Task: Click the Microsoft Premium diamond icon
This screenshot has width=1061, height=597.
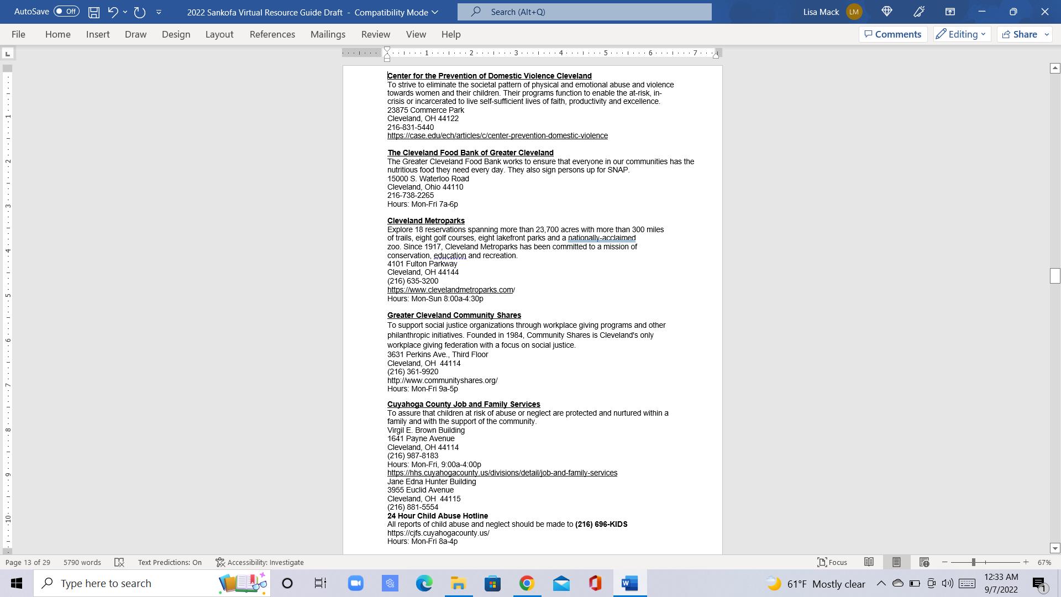Action: point(887,12)
